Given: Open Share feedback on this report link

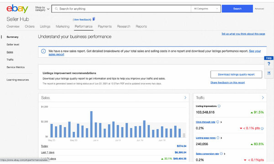Looking at the screenshot, I should (227, 82).
